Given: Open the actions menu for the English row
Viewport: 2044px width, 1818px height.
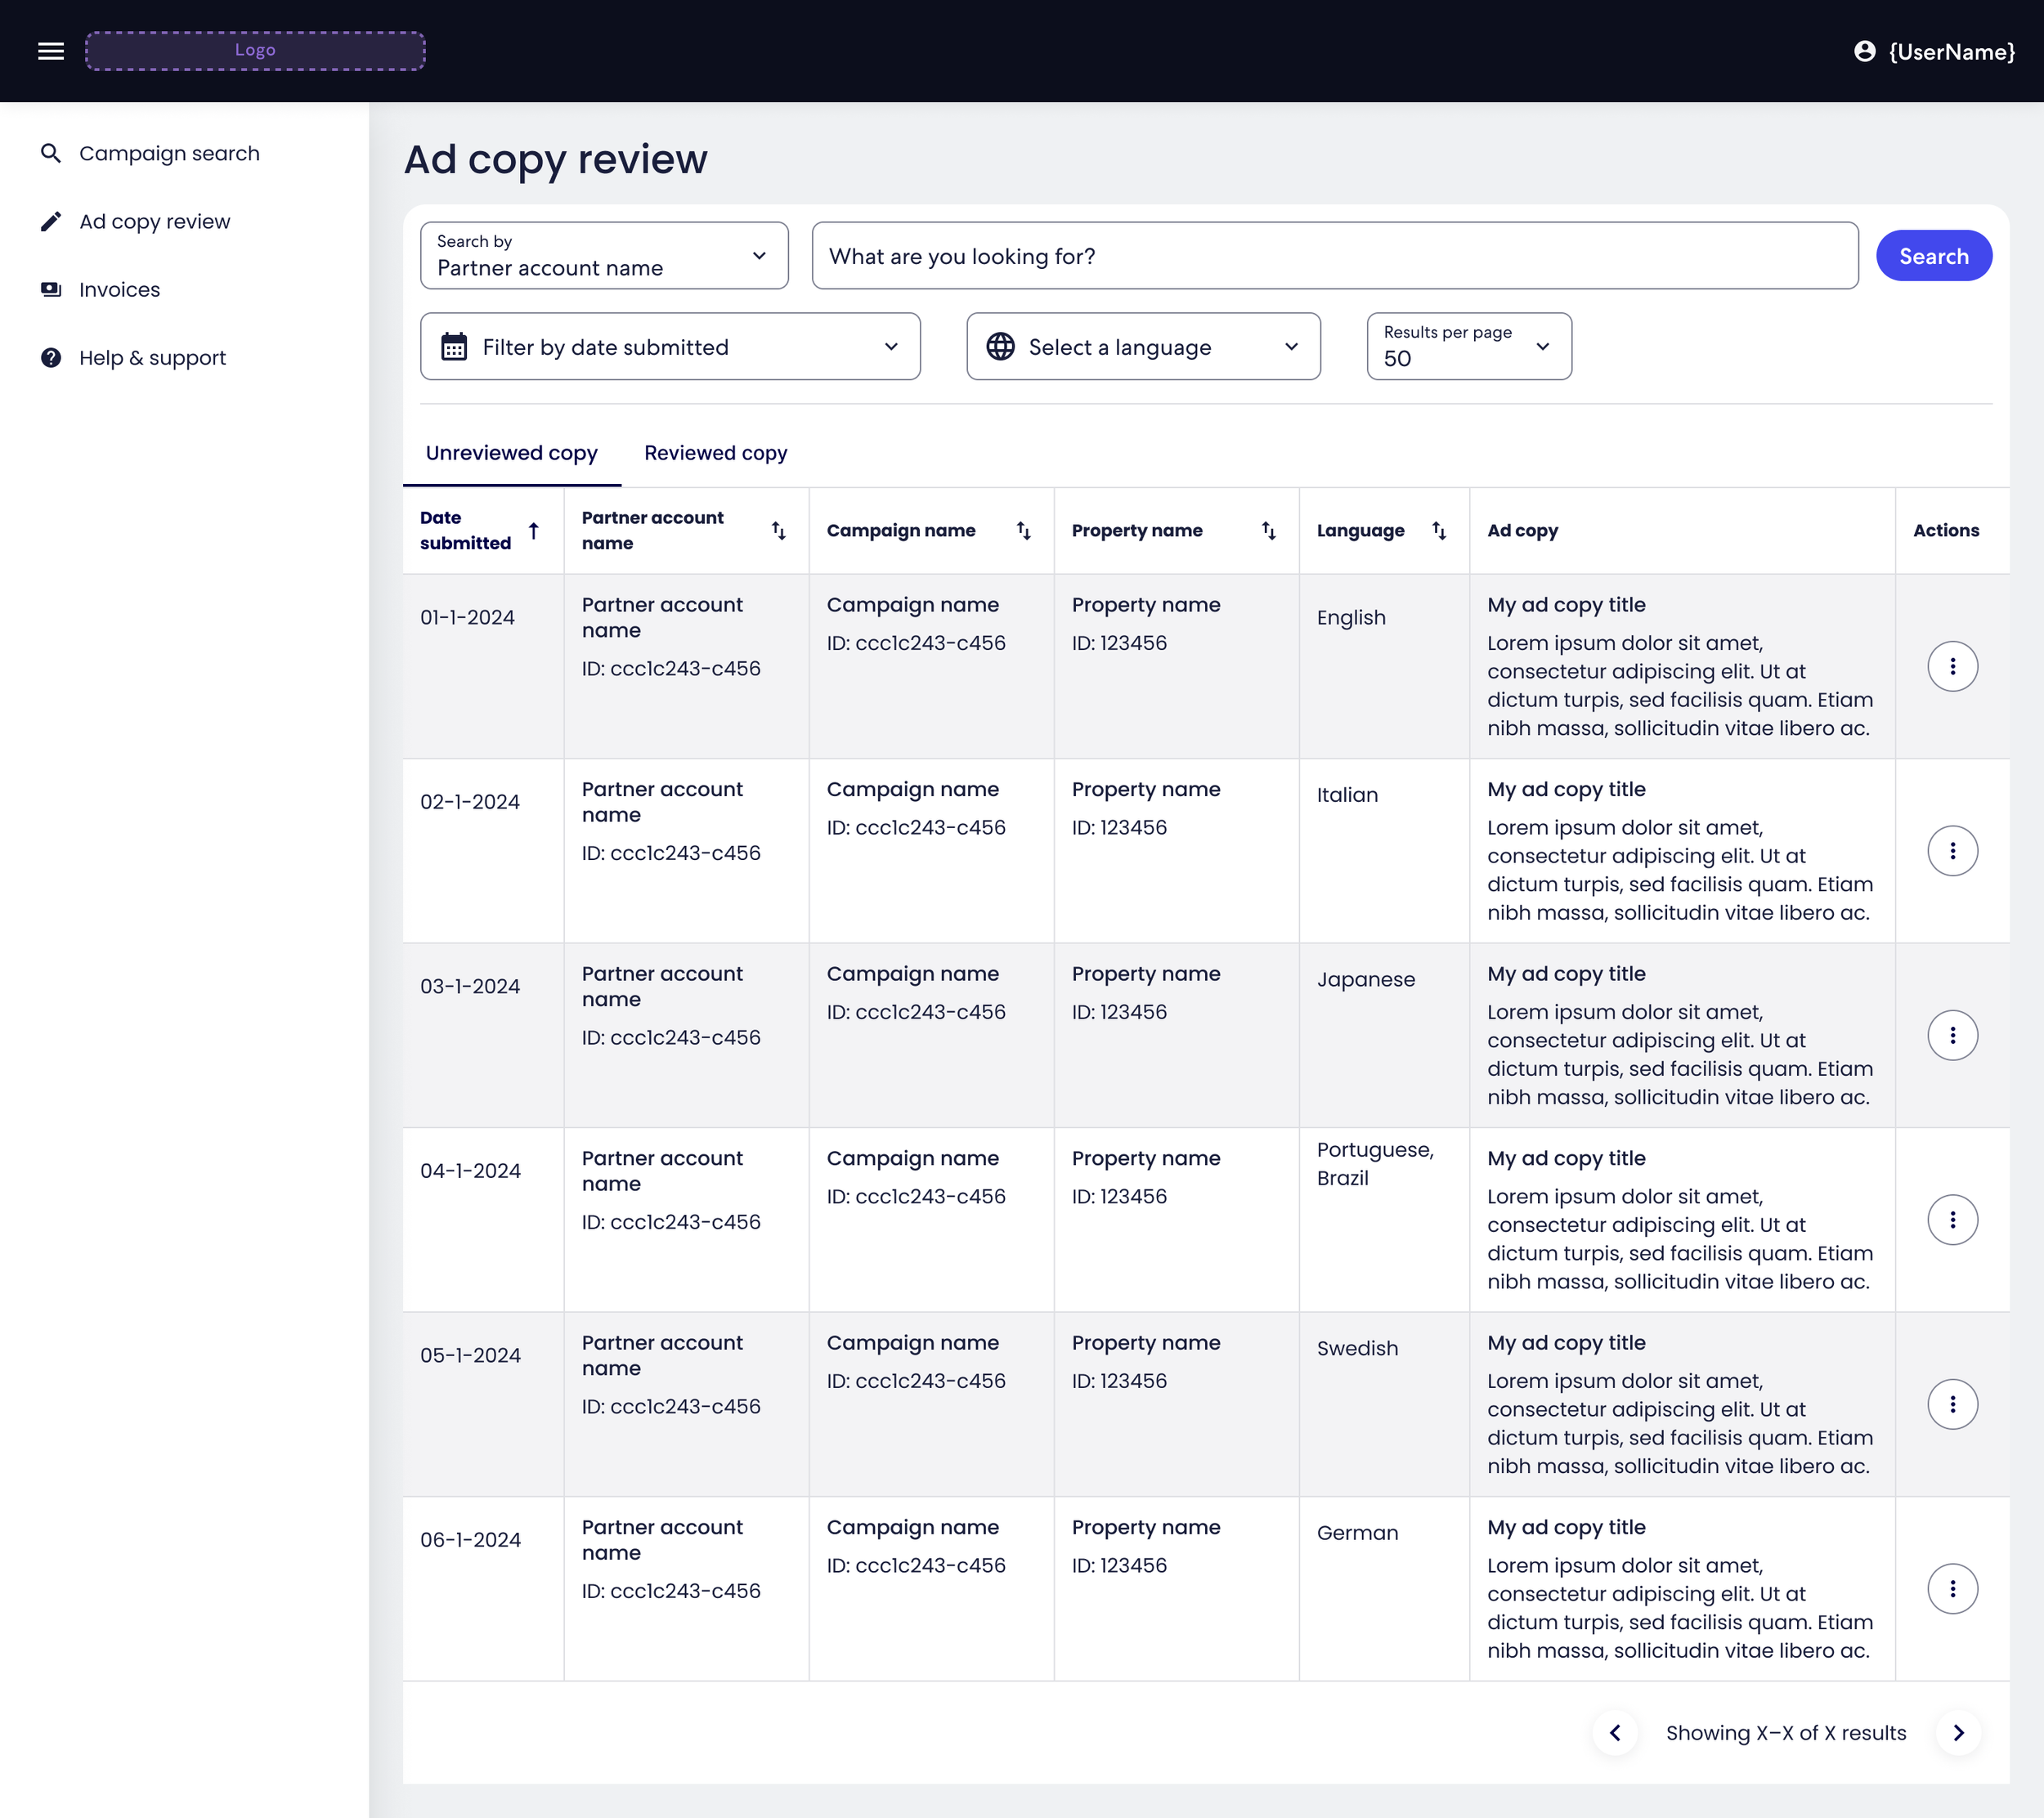Looking at the screenshot, I should [1953, 665].
